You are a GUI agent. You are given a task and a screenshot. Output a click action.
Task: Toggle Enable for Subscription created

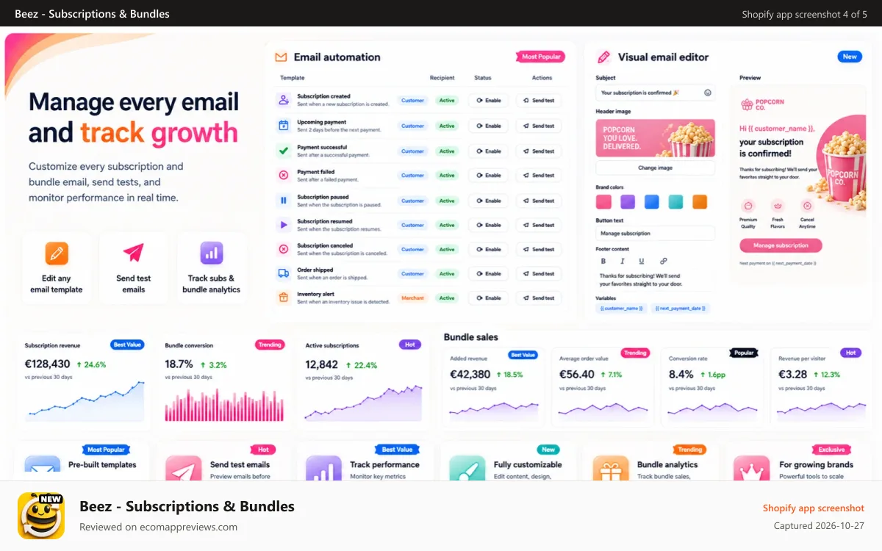coord(489,101)
